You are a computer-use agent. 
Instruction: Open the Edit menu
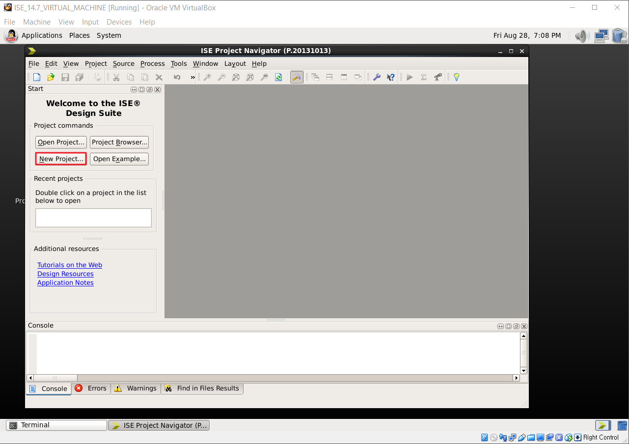coord(51,63)
